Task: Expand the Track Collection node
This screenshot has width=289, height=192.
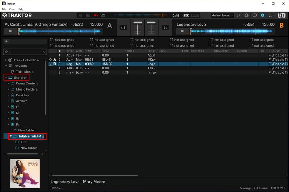Action: pos(6,60)
